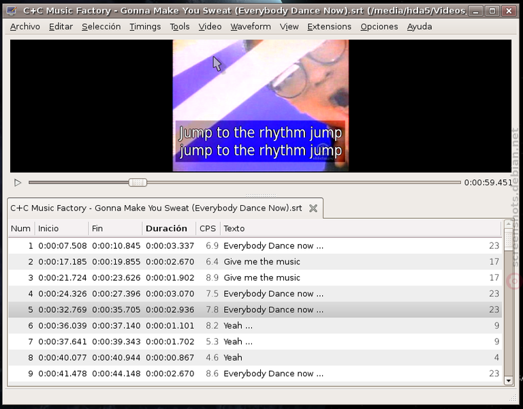Click end time 0:00:39.343
The width and height of the screenshot is (523, 409).
[x=116, y=342]
